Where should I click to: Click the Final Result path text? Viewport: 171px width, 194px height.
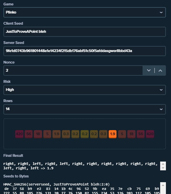(x=80, y=166)
